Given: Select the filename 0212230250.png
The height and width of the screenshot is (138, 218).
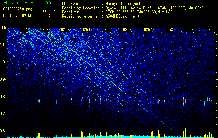Looking at the screenshot, I should point(18,9).
